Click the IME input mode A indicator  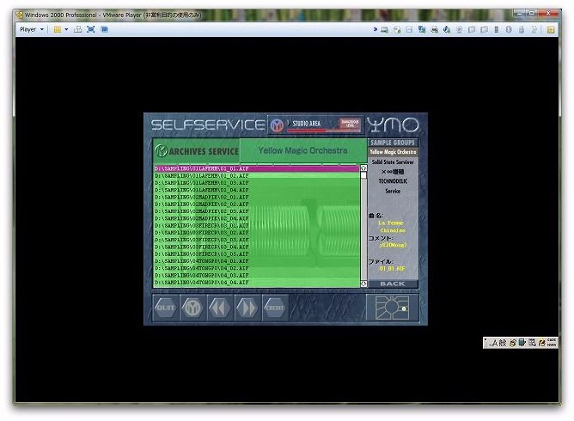coord(494,343)
